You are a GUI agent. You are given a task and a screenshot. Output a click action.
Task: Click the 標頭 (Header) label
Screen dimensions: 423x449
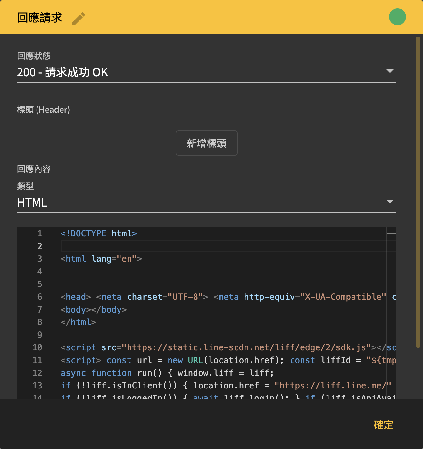coord(43,110)
